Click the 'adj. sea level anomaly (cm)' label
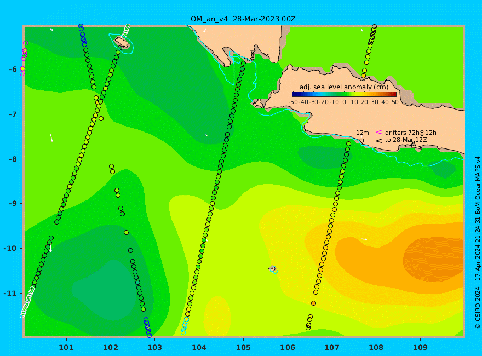Viewport: 482px width, 356px height. 344,87
